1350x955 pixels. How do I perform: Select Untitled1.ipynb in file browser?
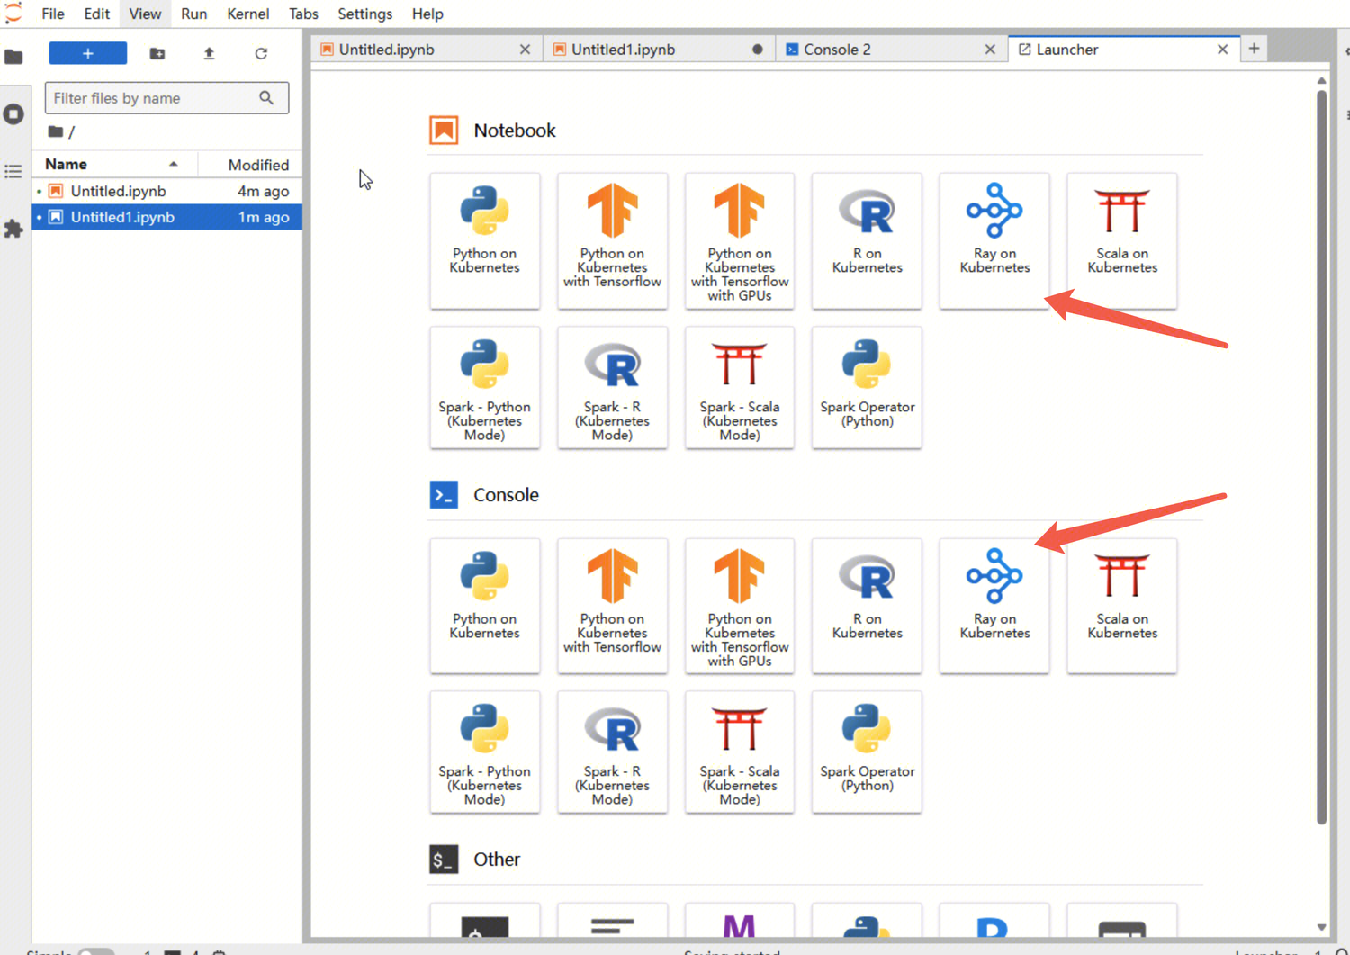(167, 217)
